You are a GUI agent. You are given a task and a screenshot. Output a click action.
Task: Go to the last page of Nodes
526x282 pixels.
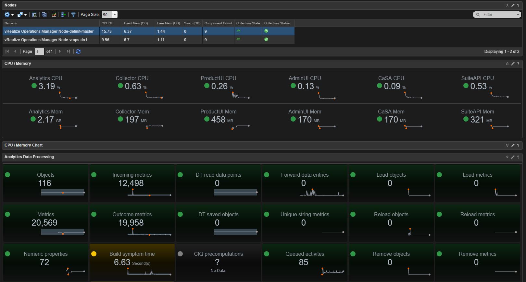tap(68, 51)
